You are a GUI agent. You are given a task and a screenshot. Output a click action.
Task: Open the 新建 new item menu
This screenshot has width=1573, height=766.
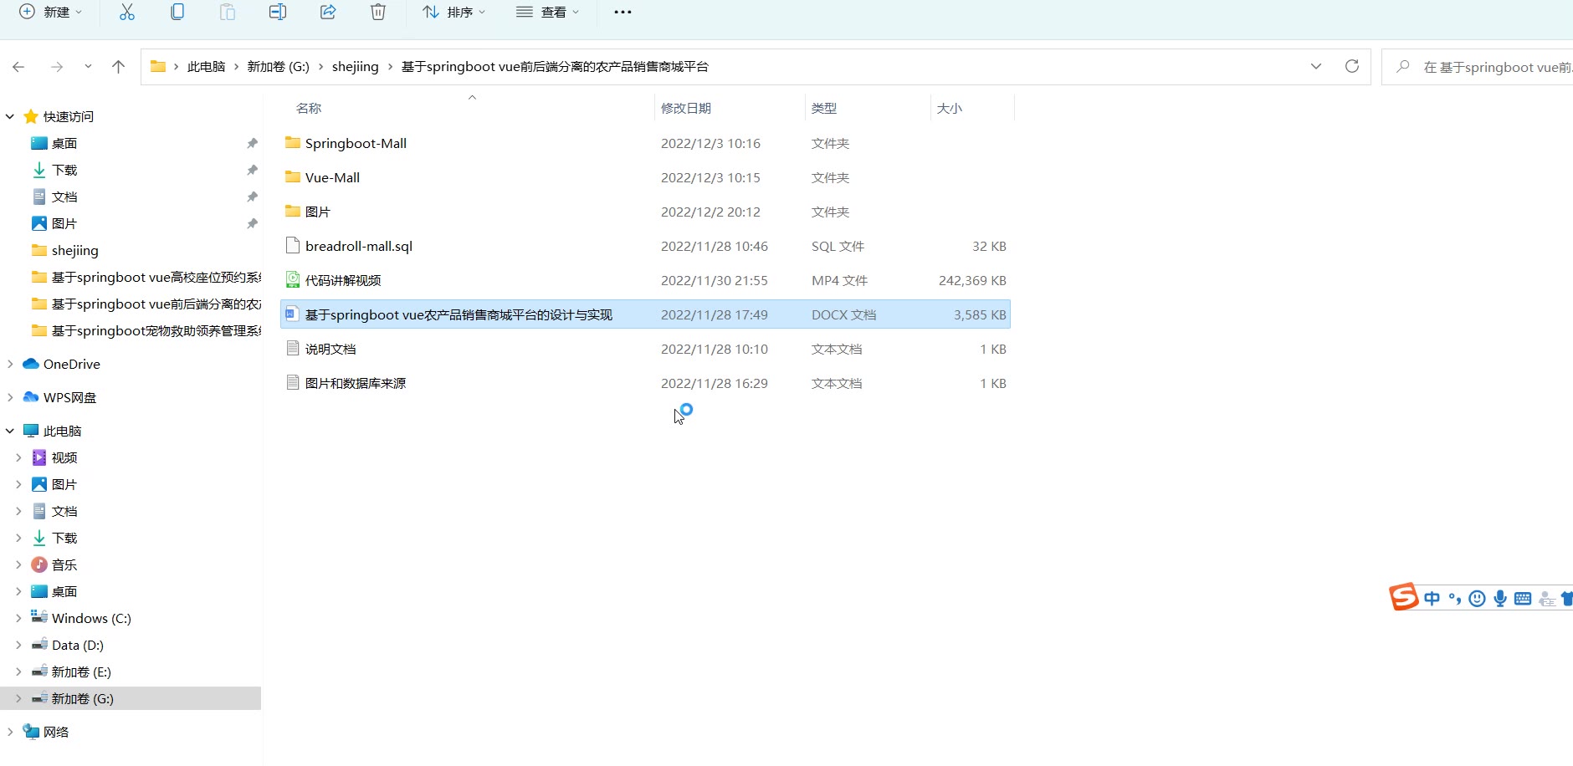pos(52,12)
